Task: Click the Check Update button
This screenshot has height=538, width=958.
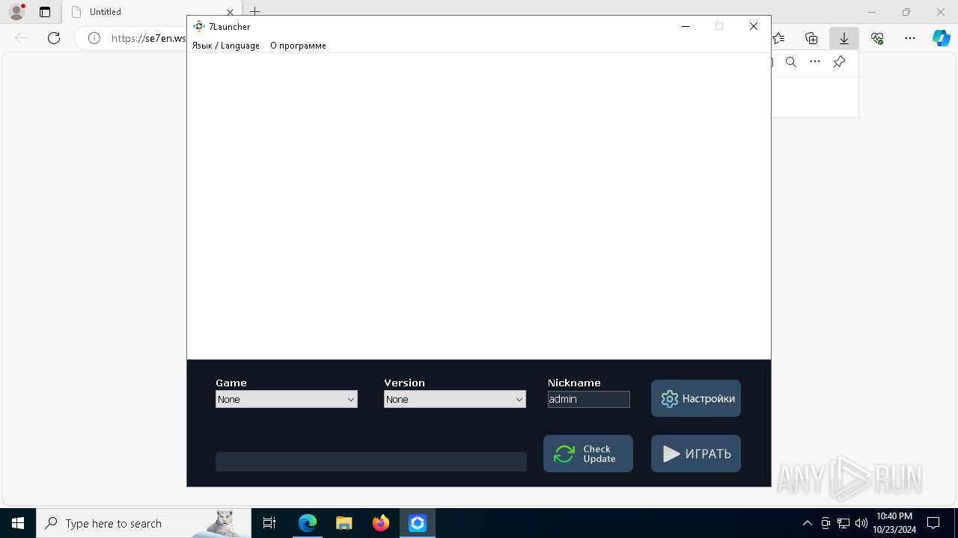Action: click(x=588, y=454)
